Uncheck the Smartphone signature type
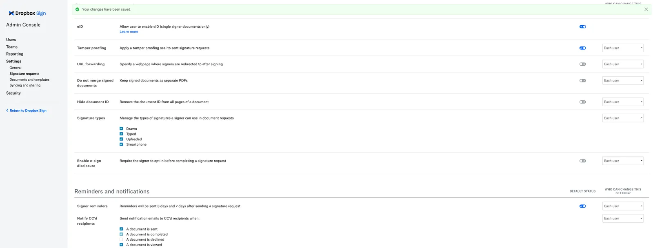 121,144
